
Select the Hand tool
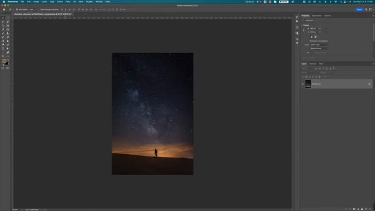(8, 52)
